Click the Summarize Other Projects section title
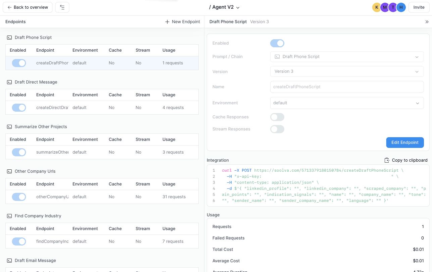 41,127
